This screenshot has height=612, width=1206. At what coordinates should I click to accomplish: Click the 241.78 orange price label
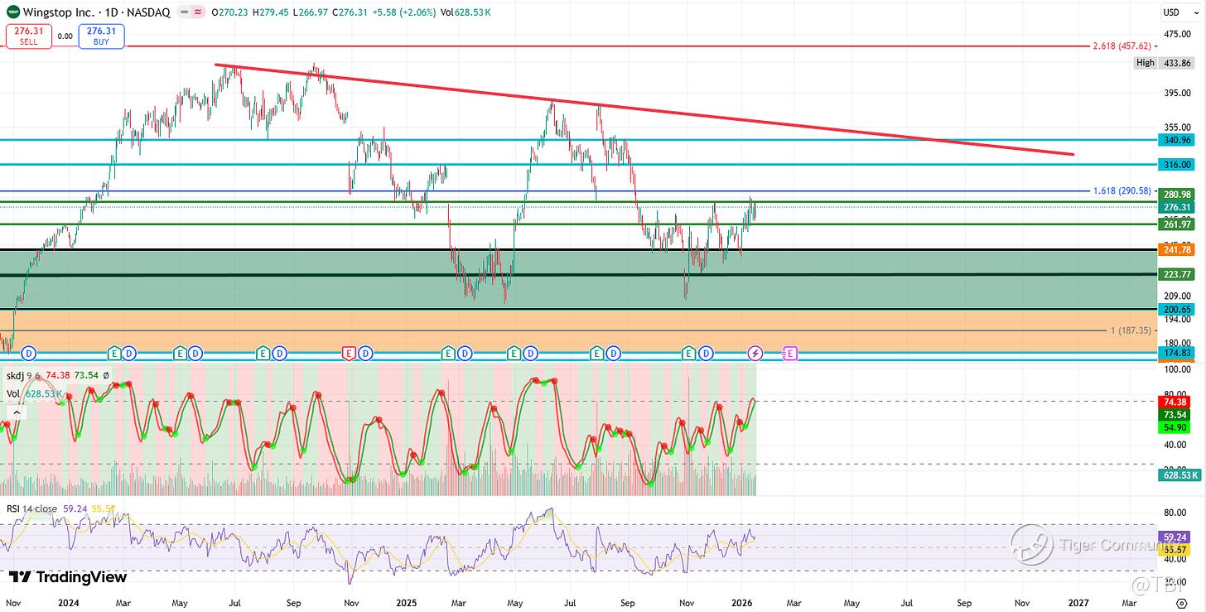[x=1177, y=250]
